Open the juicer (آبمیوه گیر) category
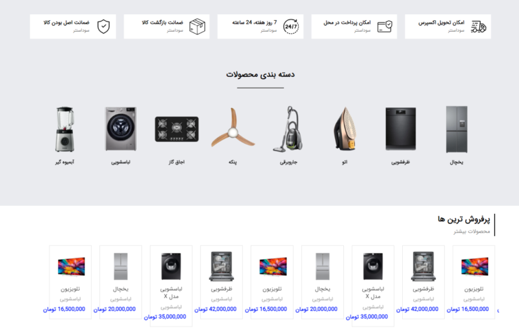519x336 pixels. coord(65,129)
